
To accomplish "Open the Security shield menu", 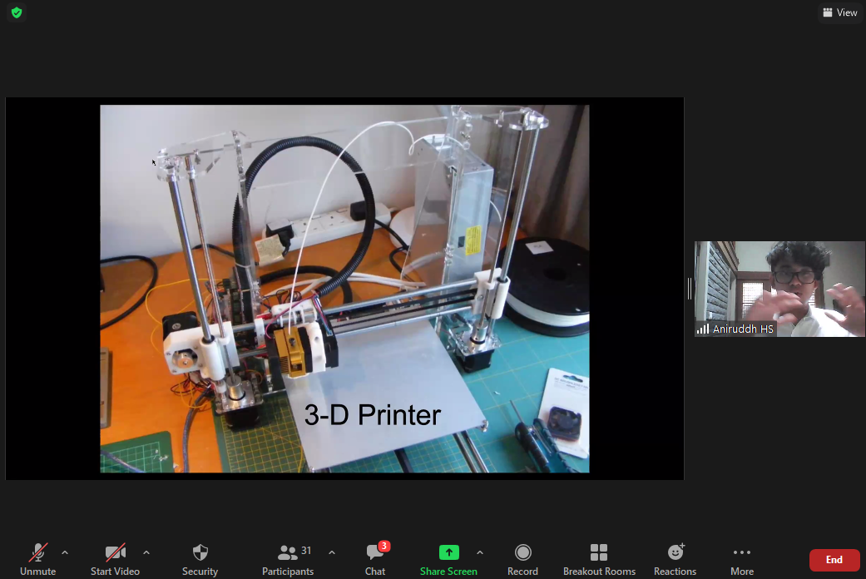I will click(200, 559).
